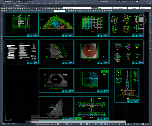Screen dimensions: 152x126
Task: Expand the Help dropdown arrow in the title bar
Action: (139, 1)
